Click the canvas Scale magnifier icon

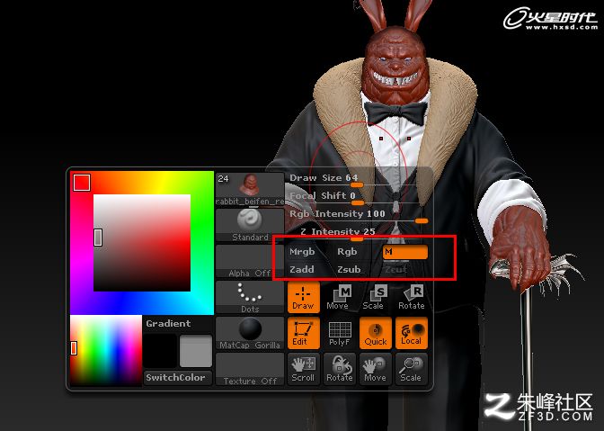(412, 369)
